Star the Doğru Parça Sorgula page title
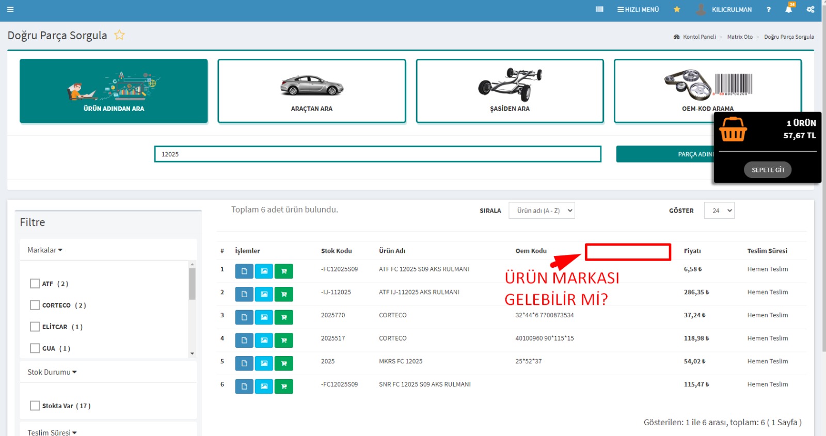This screenshot has width=826, height=436. point(119,35)
